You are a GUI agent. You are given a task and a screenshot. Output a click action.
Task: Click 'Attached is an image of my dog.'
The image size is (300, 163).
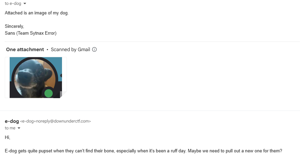39,13
